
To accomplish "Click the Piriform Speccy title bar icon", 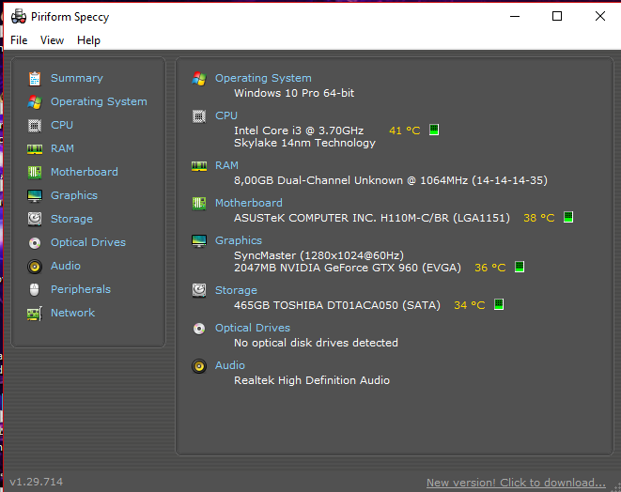I will pyautogui.click(x=19, y=17).
